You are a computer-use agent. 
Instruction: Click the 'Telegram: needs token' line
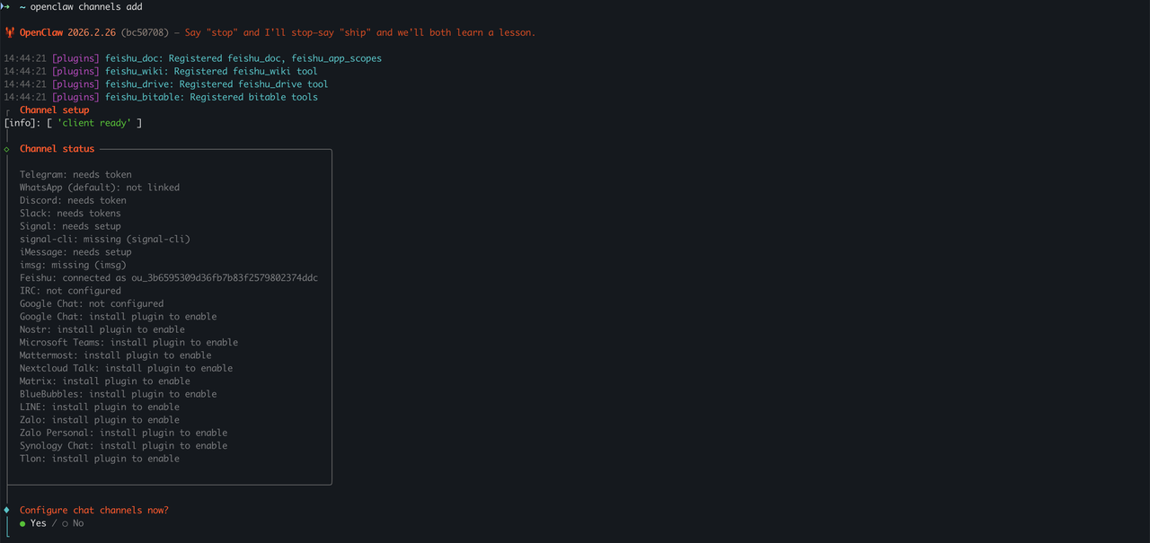coord(75,175)
